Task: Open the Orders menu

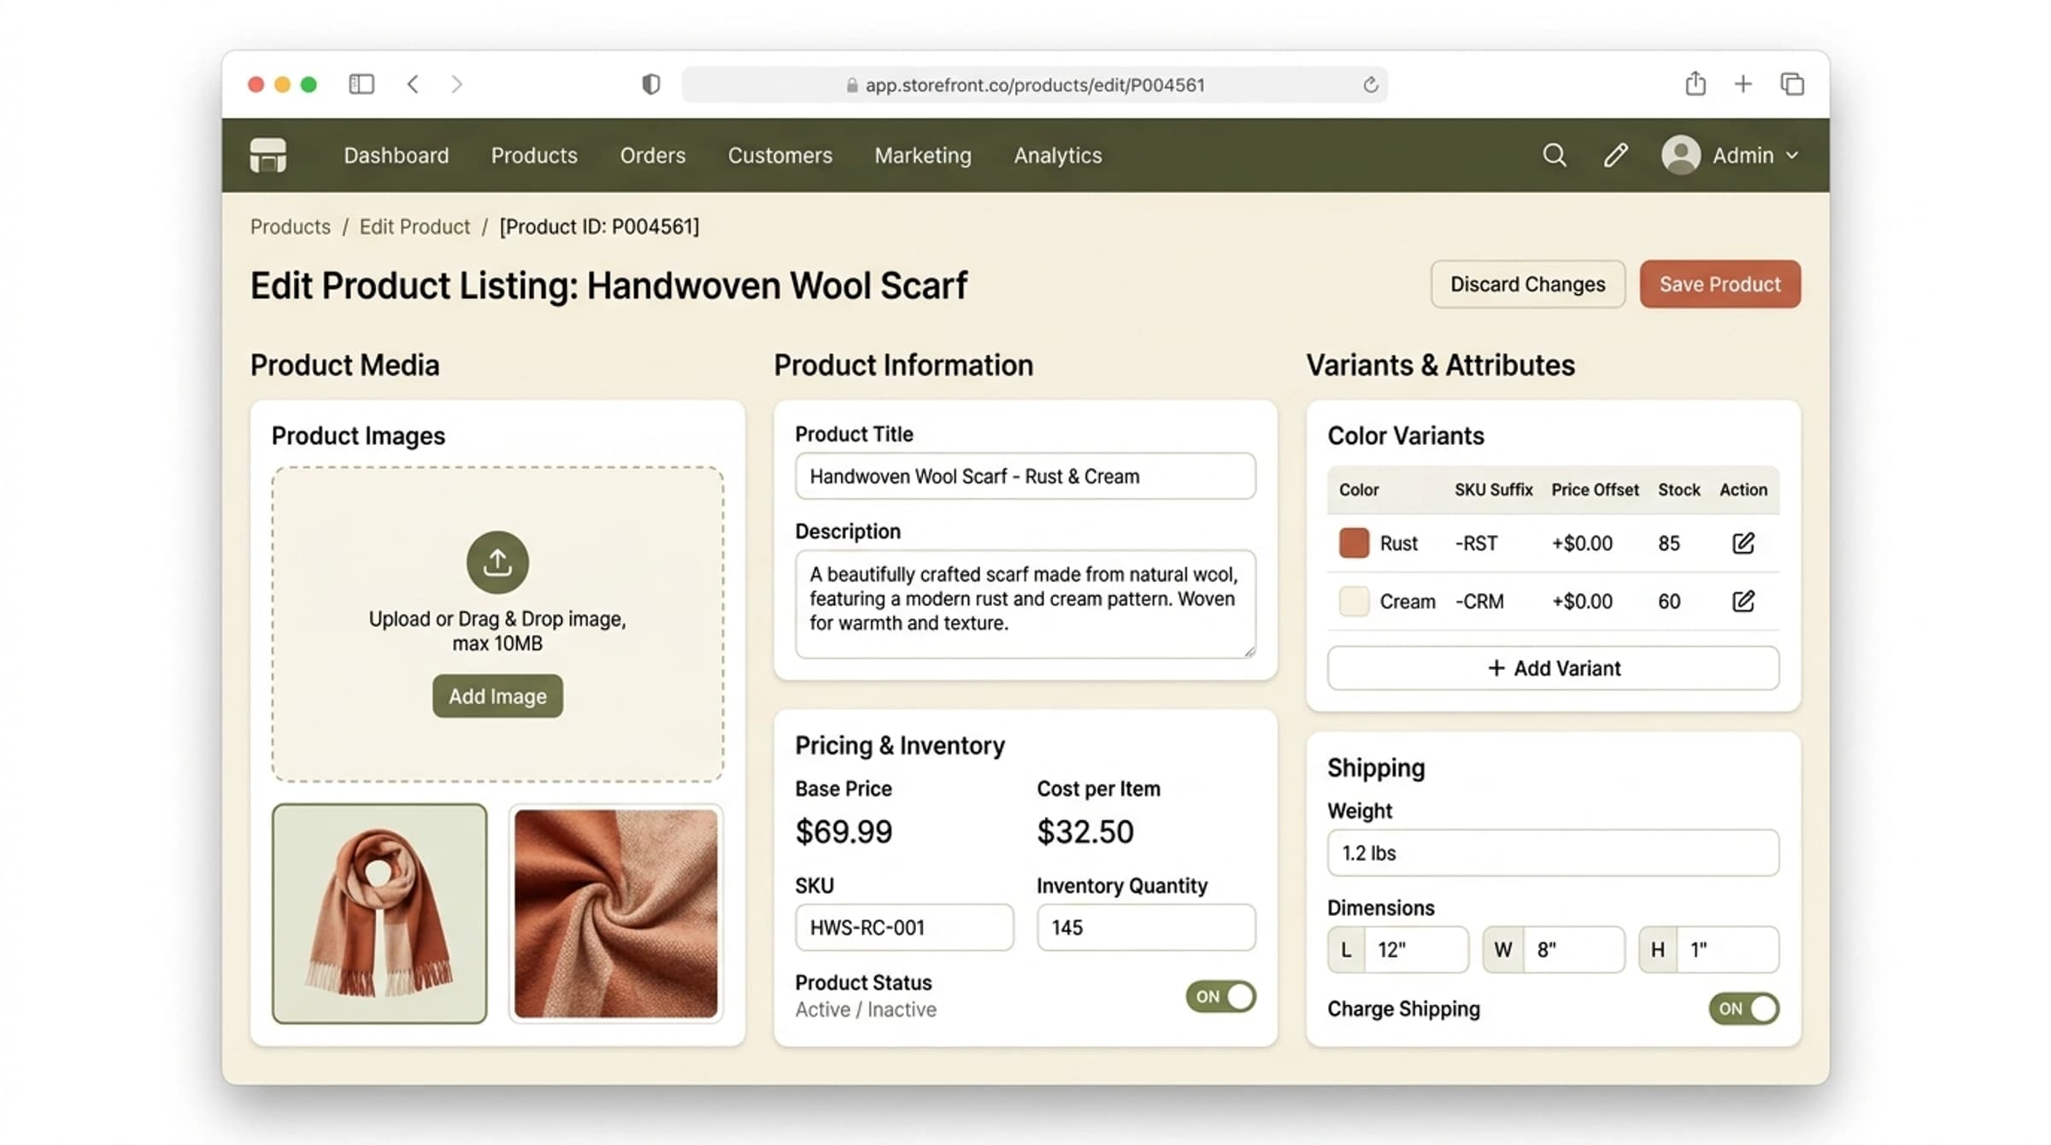Action: (x=653, y=156)
